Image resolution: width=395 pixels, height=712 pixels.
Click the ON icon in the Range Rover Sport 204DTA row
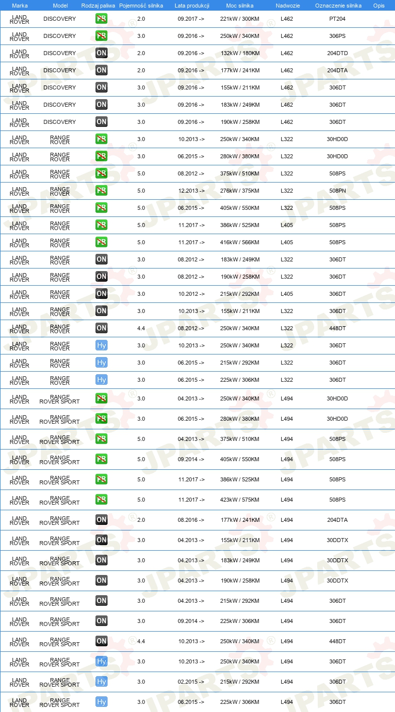click(102, 520)
